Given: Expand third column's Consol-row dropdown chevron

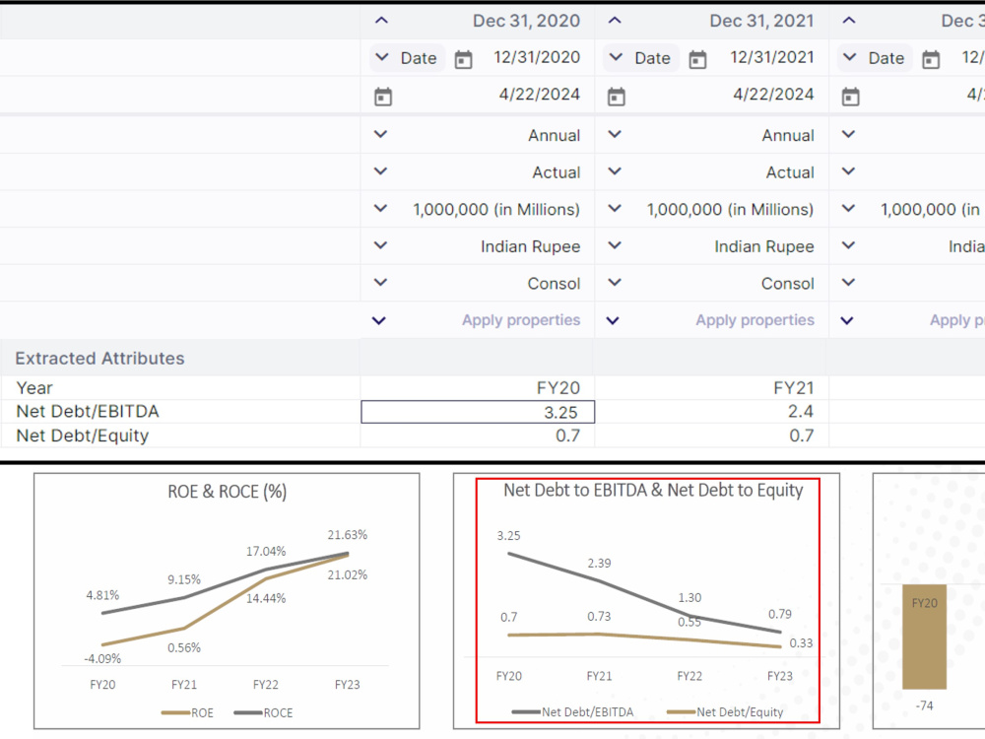Looking at the screenshot, I should click(x=849, y=283).
